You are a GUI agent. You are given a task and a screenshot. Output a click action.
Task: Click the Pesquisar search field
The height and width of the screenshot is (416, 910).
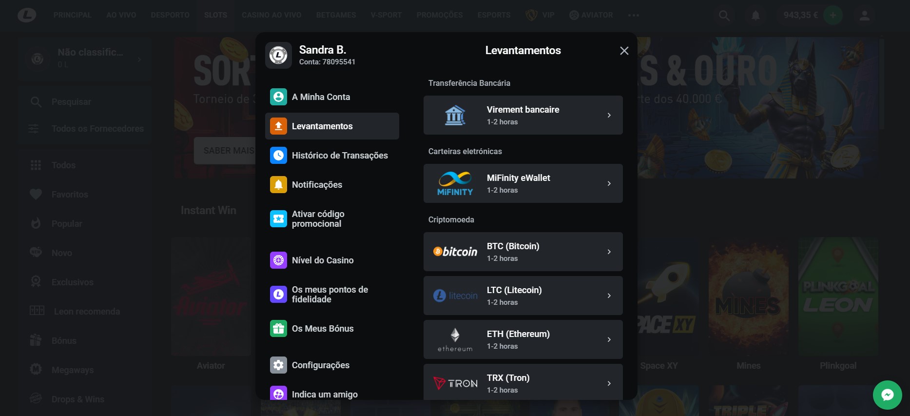click(85, 101)
